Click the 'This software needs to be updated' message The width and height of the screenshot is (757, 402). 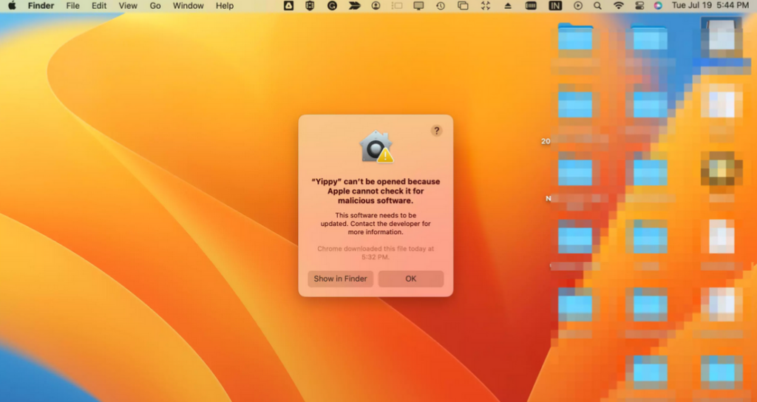pyautogui.click(x=376, y=223)
